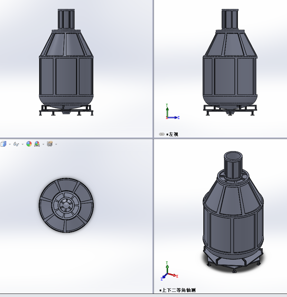Screen dimensions: 287x297
Task: Select the tank model in the 左视 viewport
Action: coord(230,62)
